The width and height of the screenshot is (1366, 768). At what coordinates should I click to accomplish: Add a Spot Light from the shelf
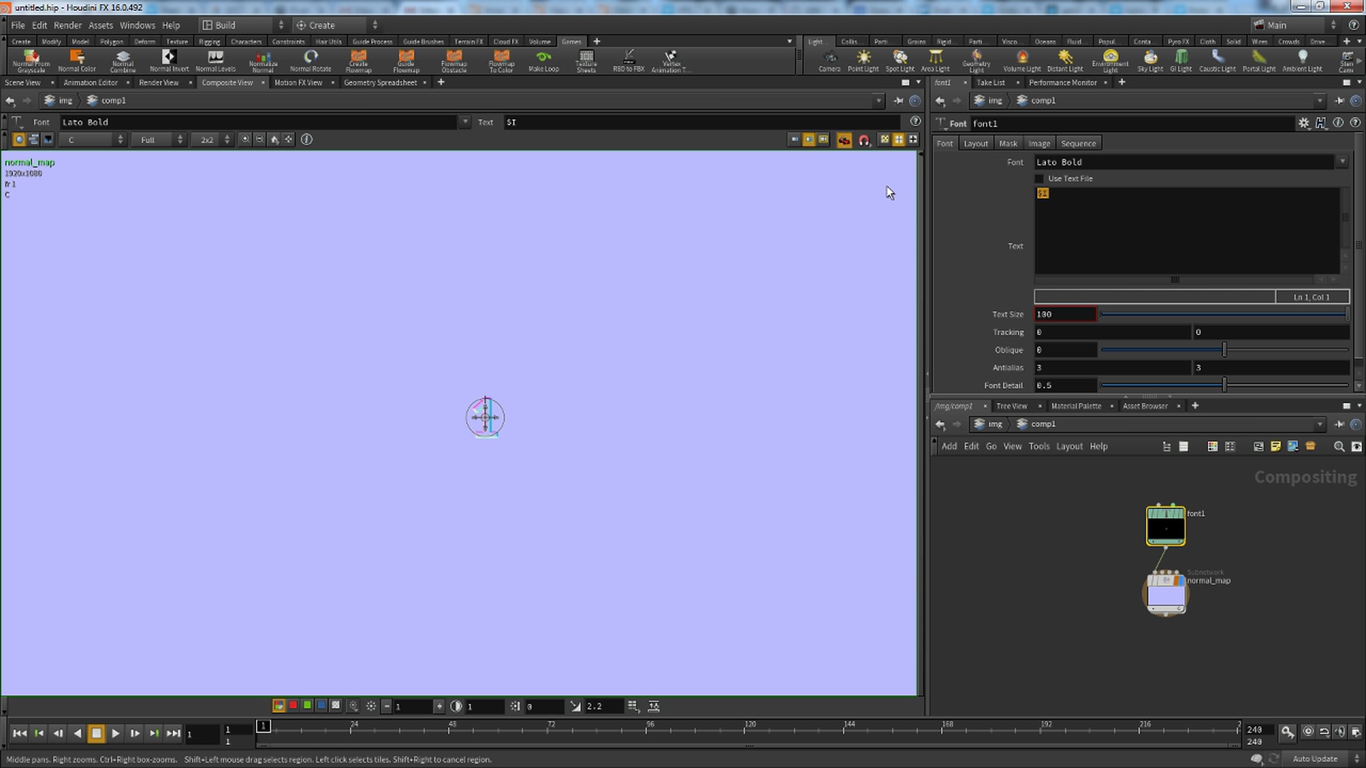900,61
